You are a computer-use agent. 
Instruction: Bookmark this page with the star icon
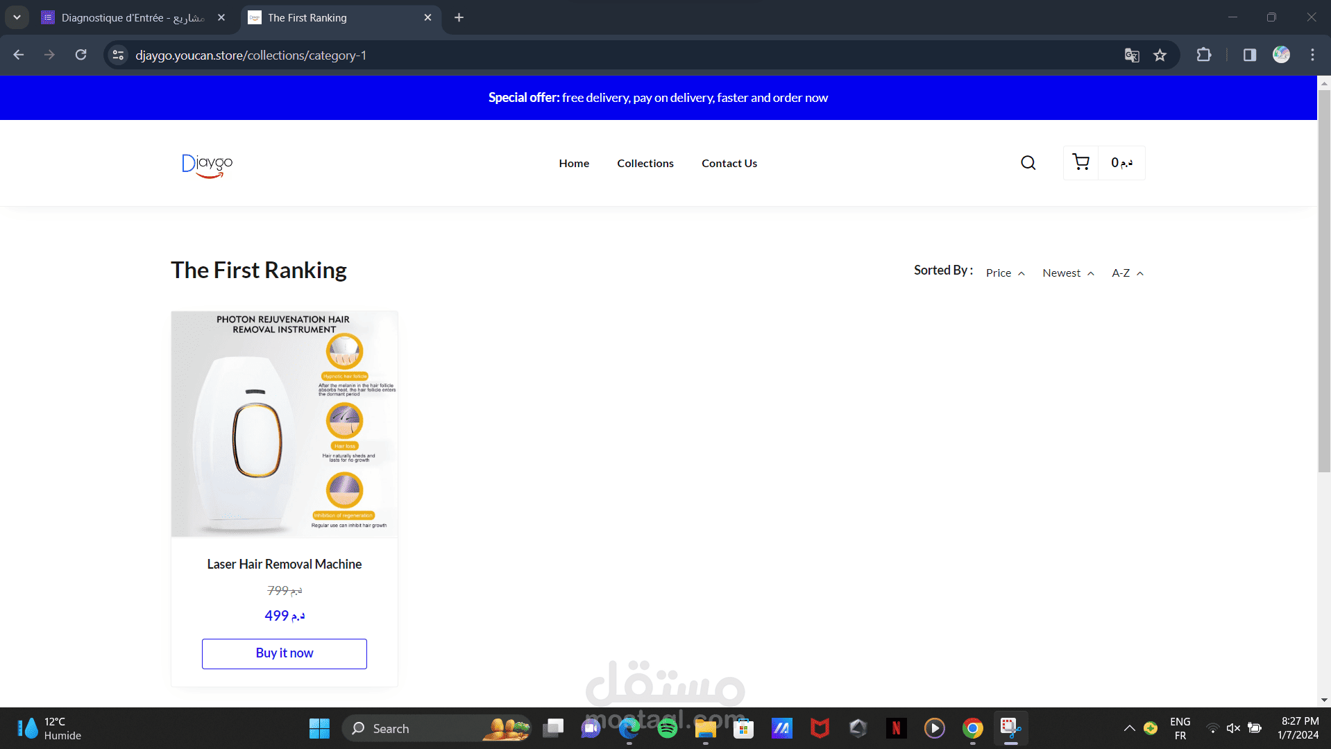pyautogui.click(x=1160, y=55)
